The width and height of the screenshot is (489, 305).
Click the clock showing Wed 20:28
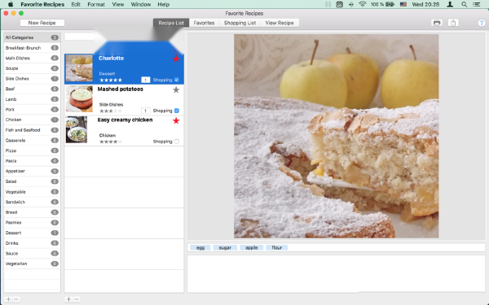point(425,4)
